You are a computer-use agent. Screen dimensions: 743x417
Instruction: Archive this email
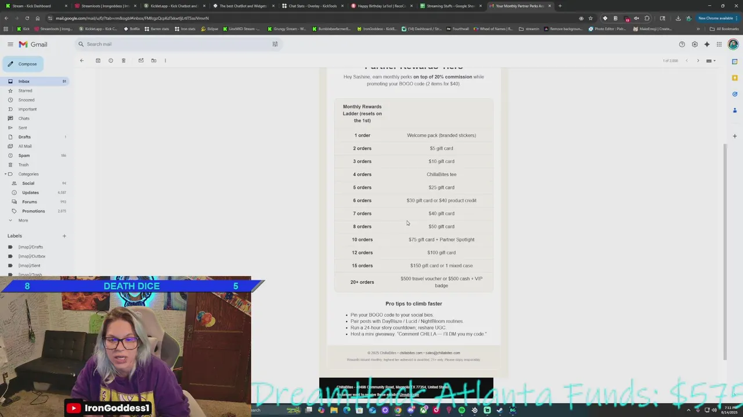[x=98, y=60]
